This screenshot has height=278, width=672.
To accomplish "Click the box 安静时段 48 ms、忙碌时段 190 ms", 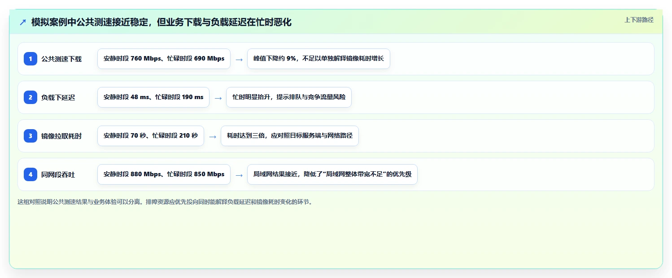I will pyautogui.click(x=153, y=97).
